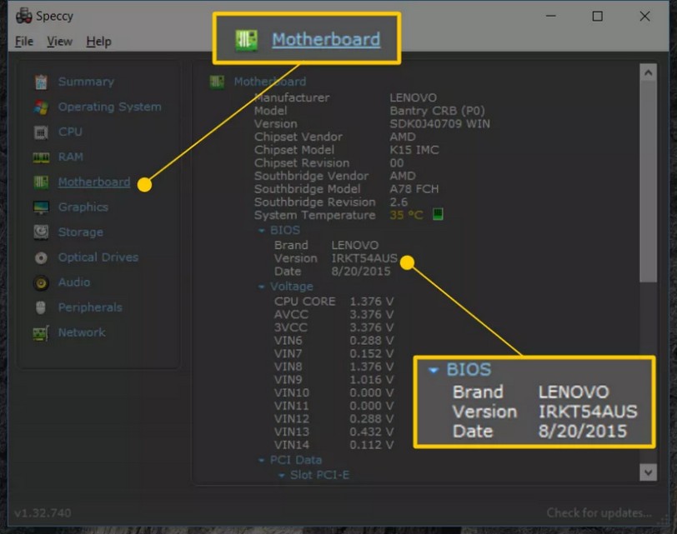This screenshot has width=677, height=534.
Task: Collapse the BIOS section in details panel
Action: point(261,231)
